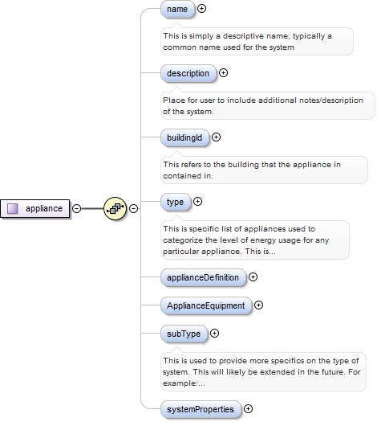Expand the buildingId element plus icon
Viewport: 381px width, 422px height.
216,137
